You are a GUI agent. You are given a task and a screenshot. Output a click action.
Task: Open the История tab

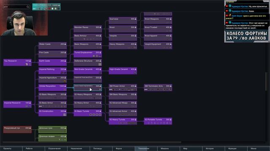click(213, 148)
